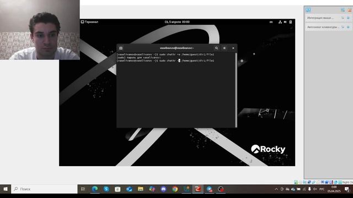
Task: Click the terminal's vertical scrollbar
Action: [x=236, y=90]
